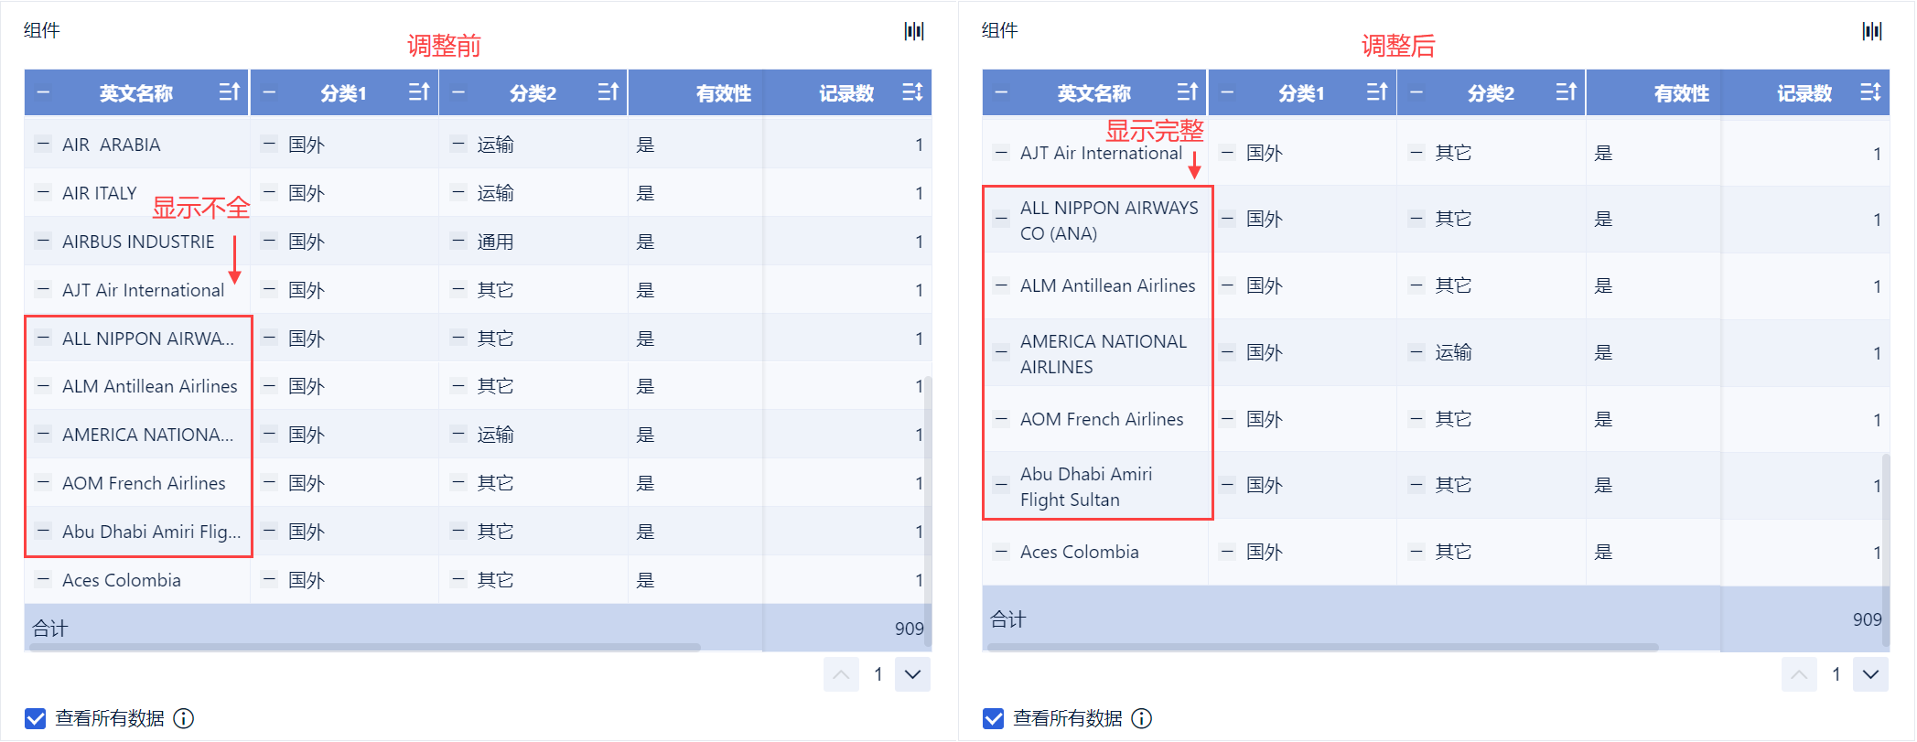Select ALM Antillean Airlines in right table

click(1108, 285)
